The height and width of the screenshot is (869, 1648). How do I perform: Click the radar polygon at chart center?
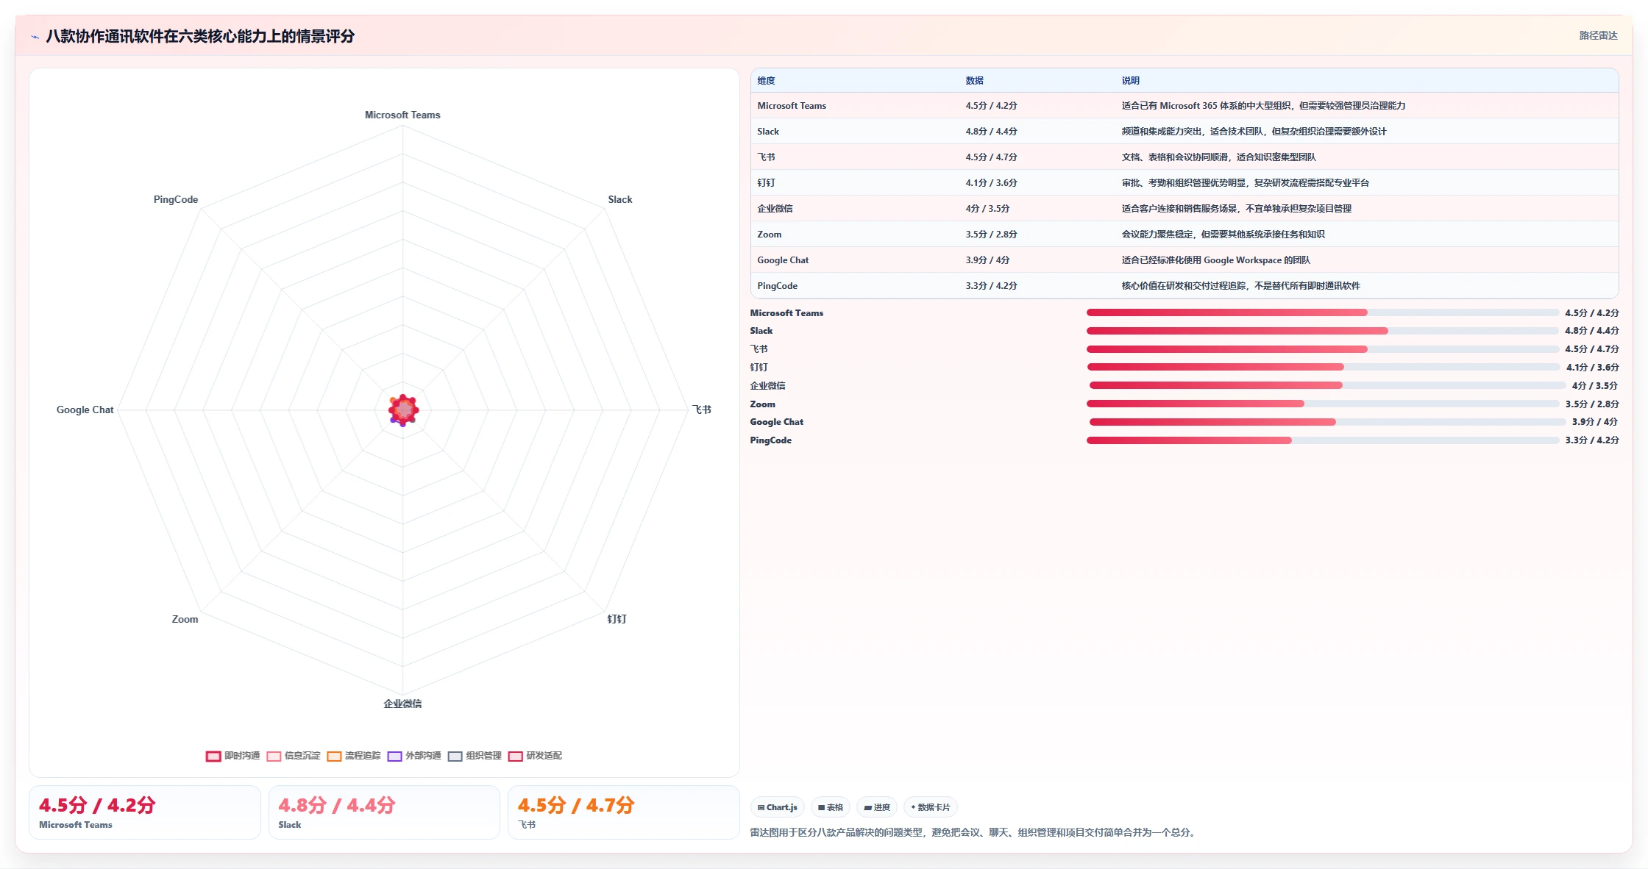click(403, 410)
